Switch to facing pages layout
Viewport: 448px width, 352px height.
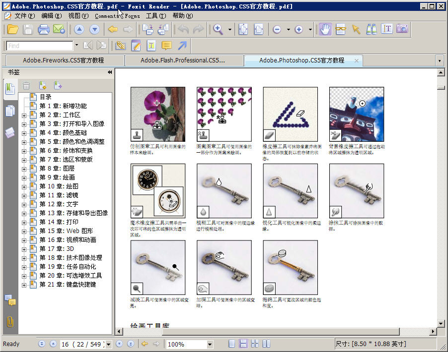pyautogui.click(x=255, y=344)
